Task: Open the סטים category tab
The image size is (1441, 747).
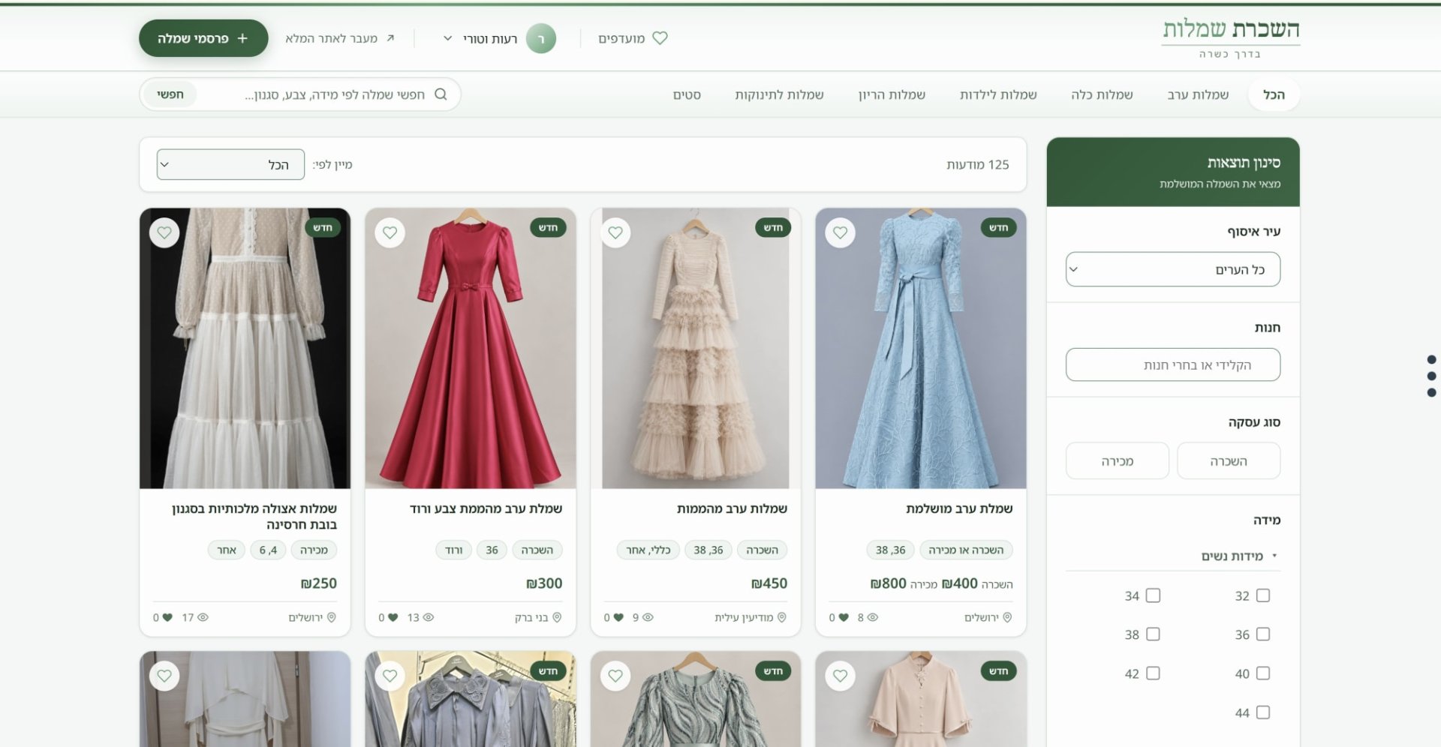Action: coord(687,94)
